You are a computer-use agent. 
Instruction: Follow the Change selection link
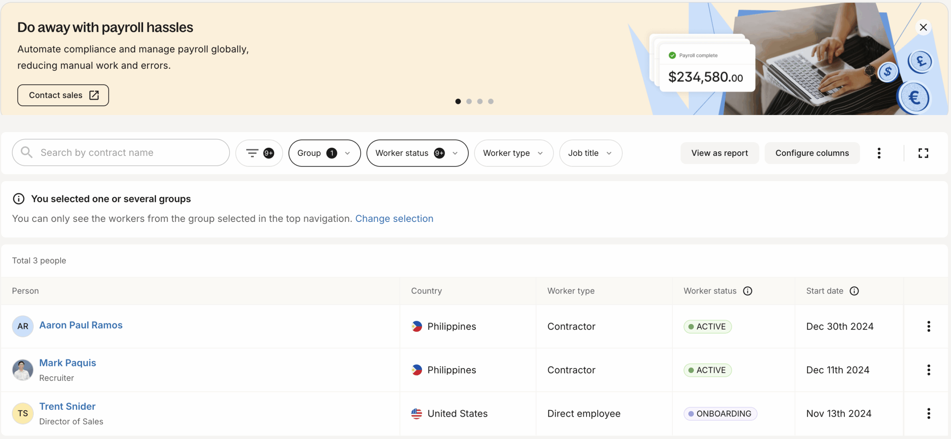(394, 219)
